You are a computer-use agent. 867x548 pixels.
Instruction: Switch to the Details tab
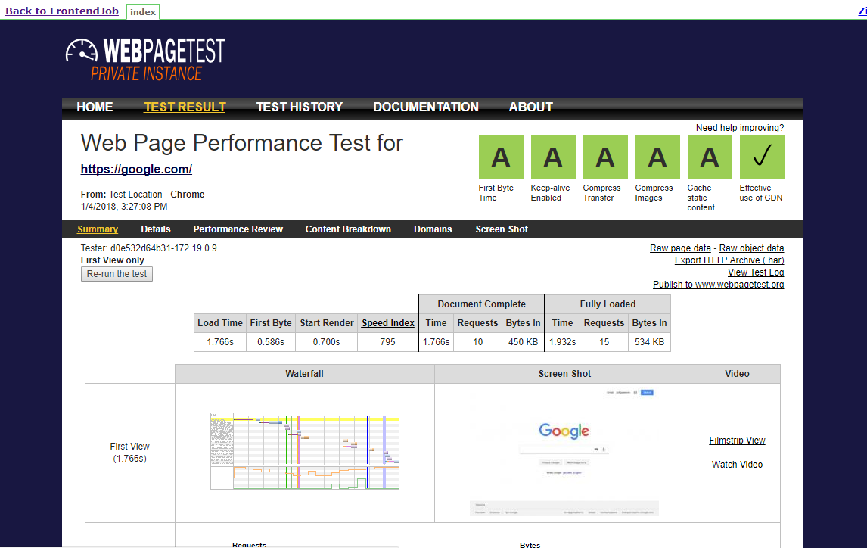tap(155, 229)
